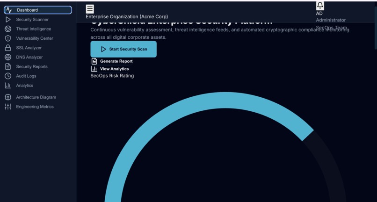The width and height of the screenshot is (377, 202).
Task: Click View Analytics button
Action: [x=110, y=69]
